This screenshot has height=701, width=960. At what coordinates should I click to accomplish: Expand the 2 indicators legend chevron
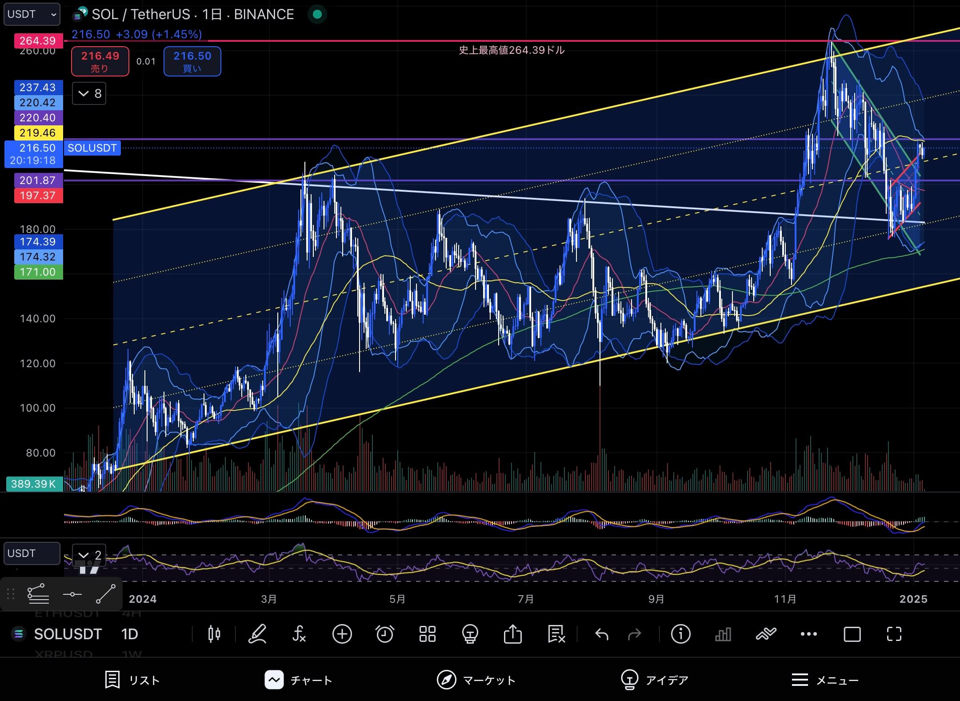pyautogui.click(x=89, y=555)
